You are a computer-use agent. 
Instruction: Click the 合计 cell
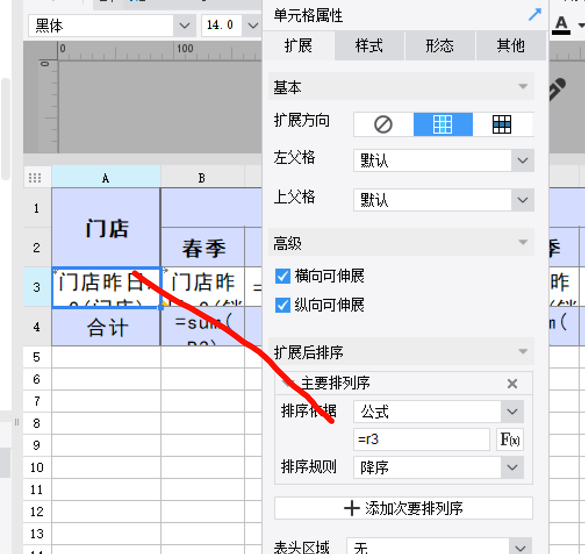[106, 327]
